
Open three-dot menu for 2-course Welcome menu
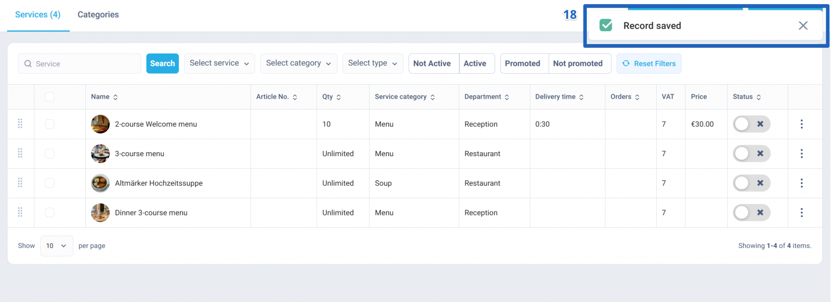(x=802, y=124)
